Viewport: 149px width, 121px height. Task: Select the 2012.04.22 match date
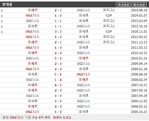click(x=139, y=37)
